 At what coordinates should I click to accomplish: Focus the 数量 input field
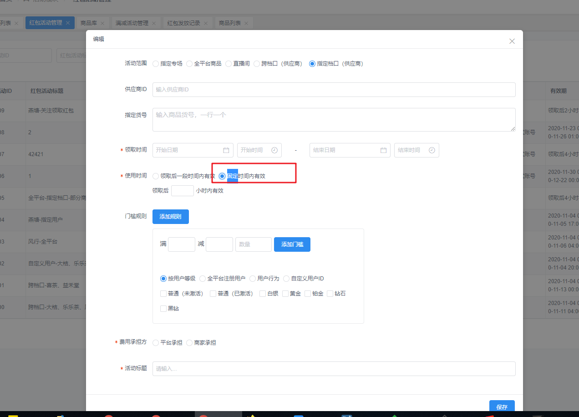pyautogui.click(x=254, y=244)
